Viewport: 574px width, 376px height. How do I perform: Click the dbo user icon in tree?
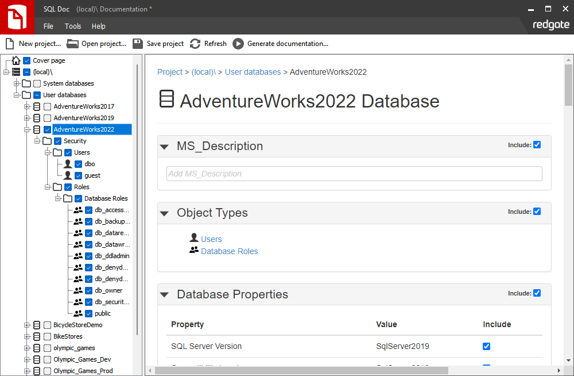pyautogui.click(x=68, y=164)
